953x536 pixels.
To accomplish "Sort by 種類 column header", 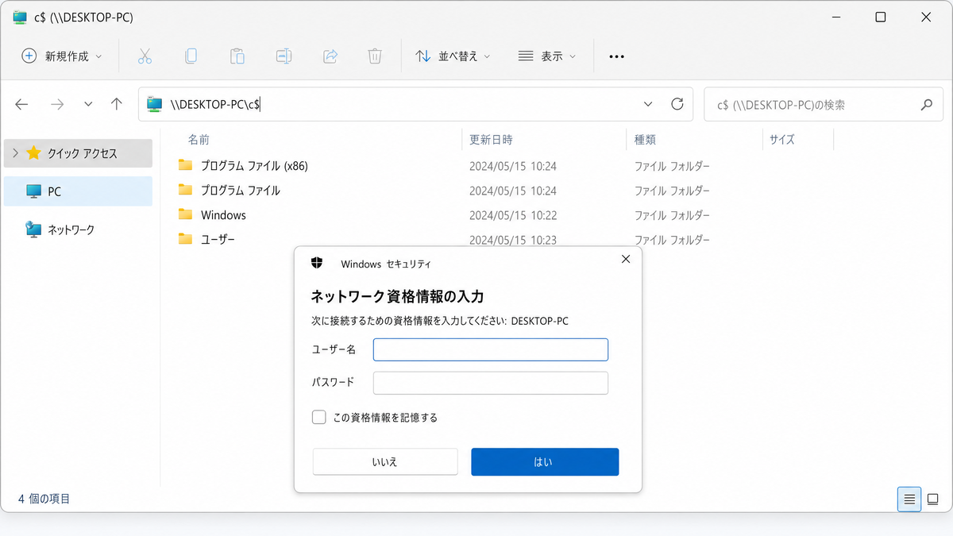I will point(645,139).
